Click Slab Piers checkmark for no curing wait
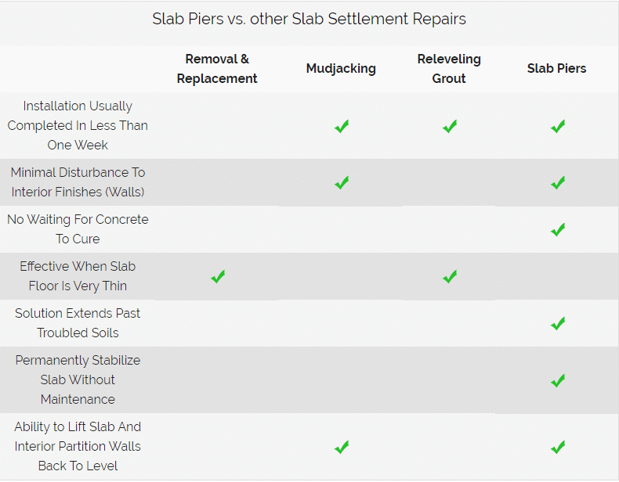Screen dimensions: 619x482 558,229
